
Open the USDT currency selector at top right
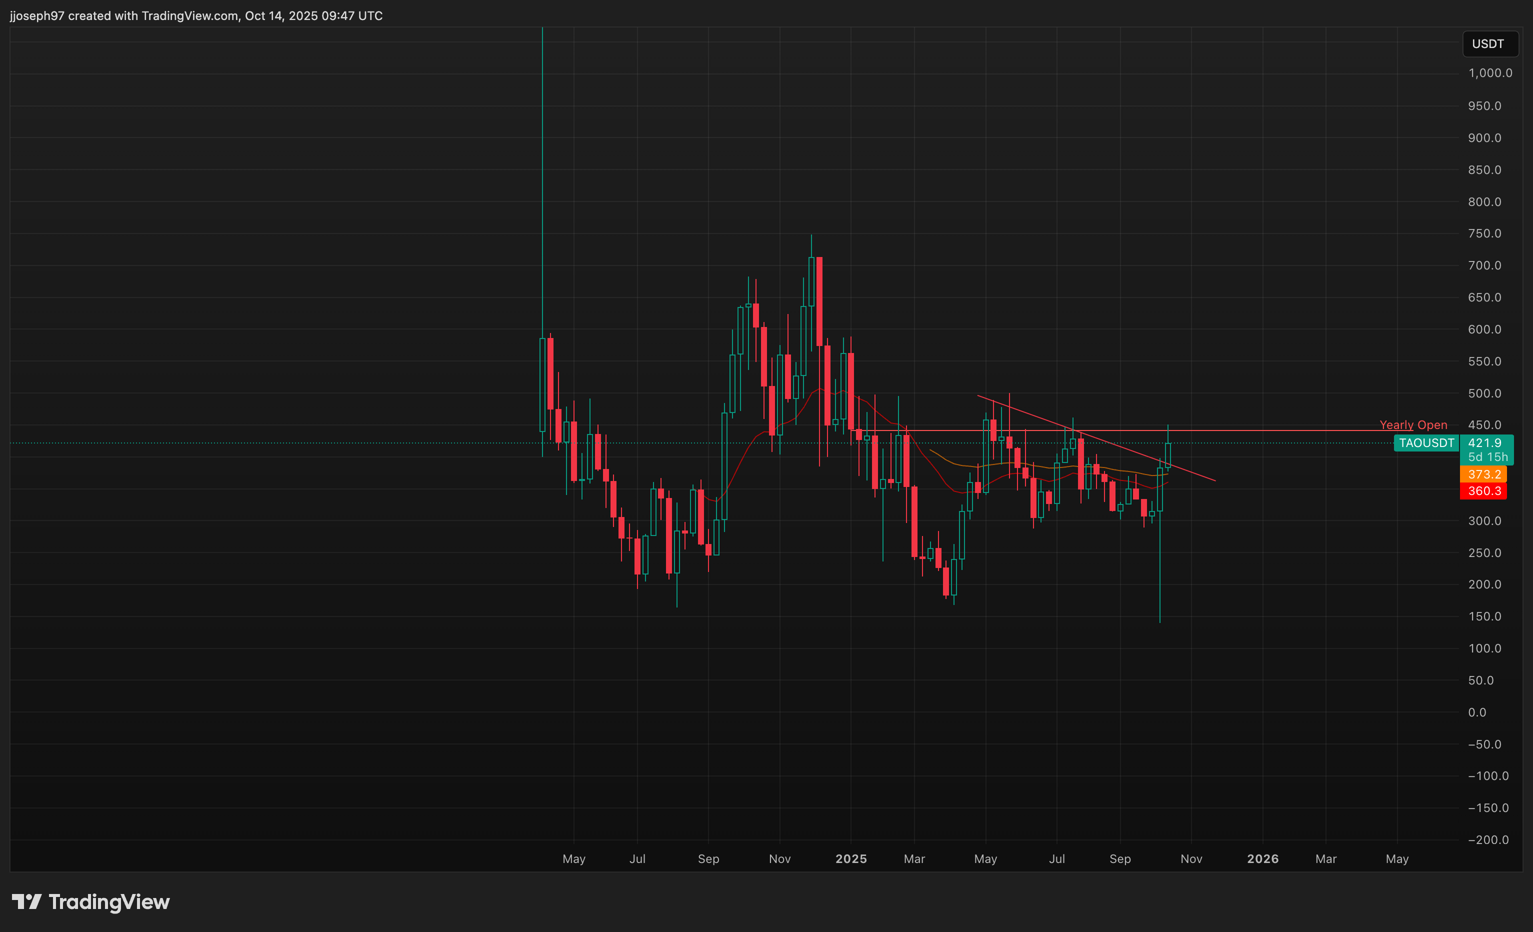(x=1489, y=43)
